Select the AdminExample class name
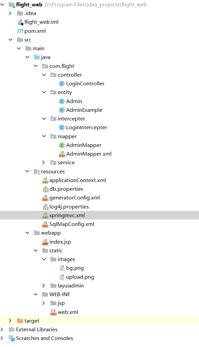 84,110
